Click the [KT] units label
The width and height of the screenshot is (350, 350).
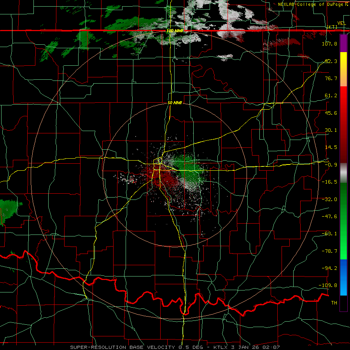pos(332,27)
